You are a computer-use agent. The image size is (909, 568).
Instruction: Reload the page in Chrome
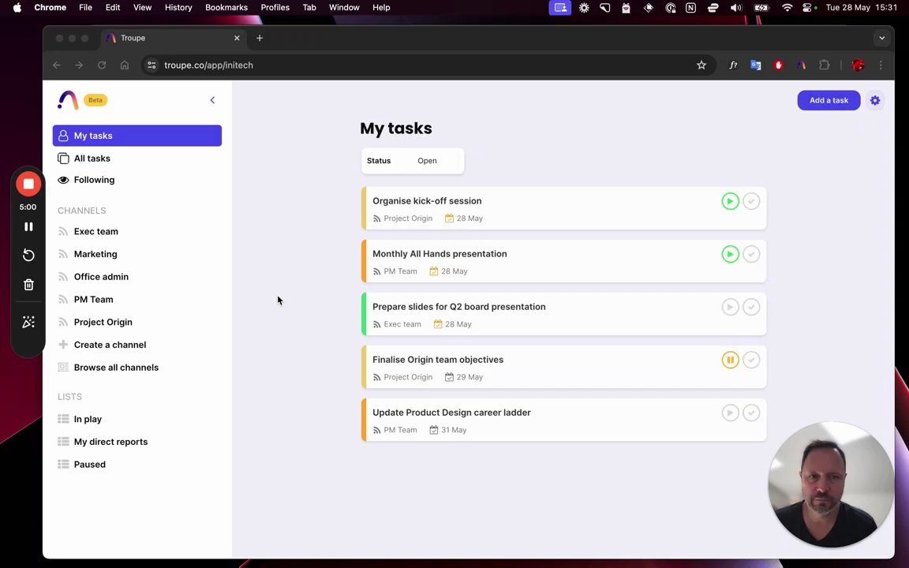tap(102, 65)
